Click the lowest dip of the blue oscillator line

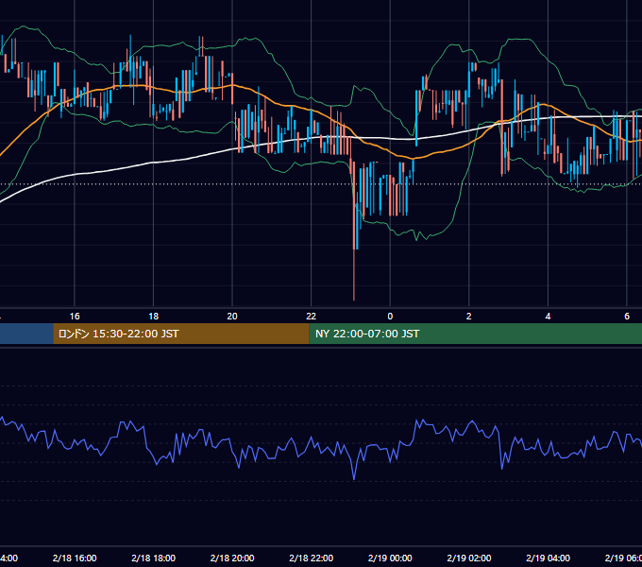(x=354, y=478)
